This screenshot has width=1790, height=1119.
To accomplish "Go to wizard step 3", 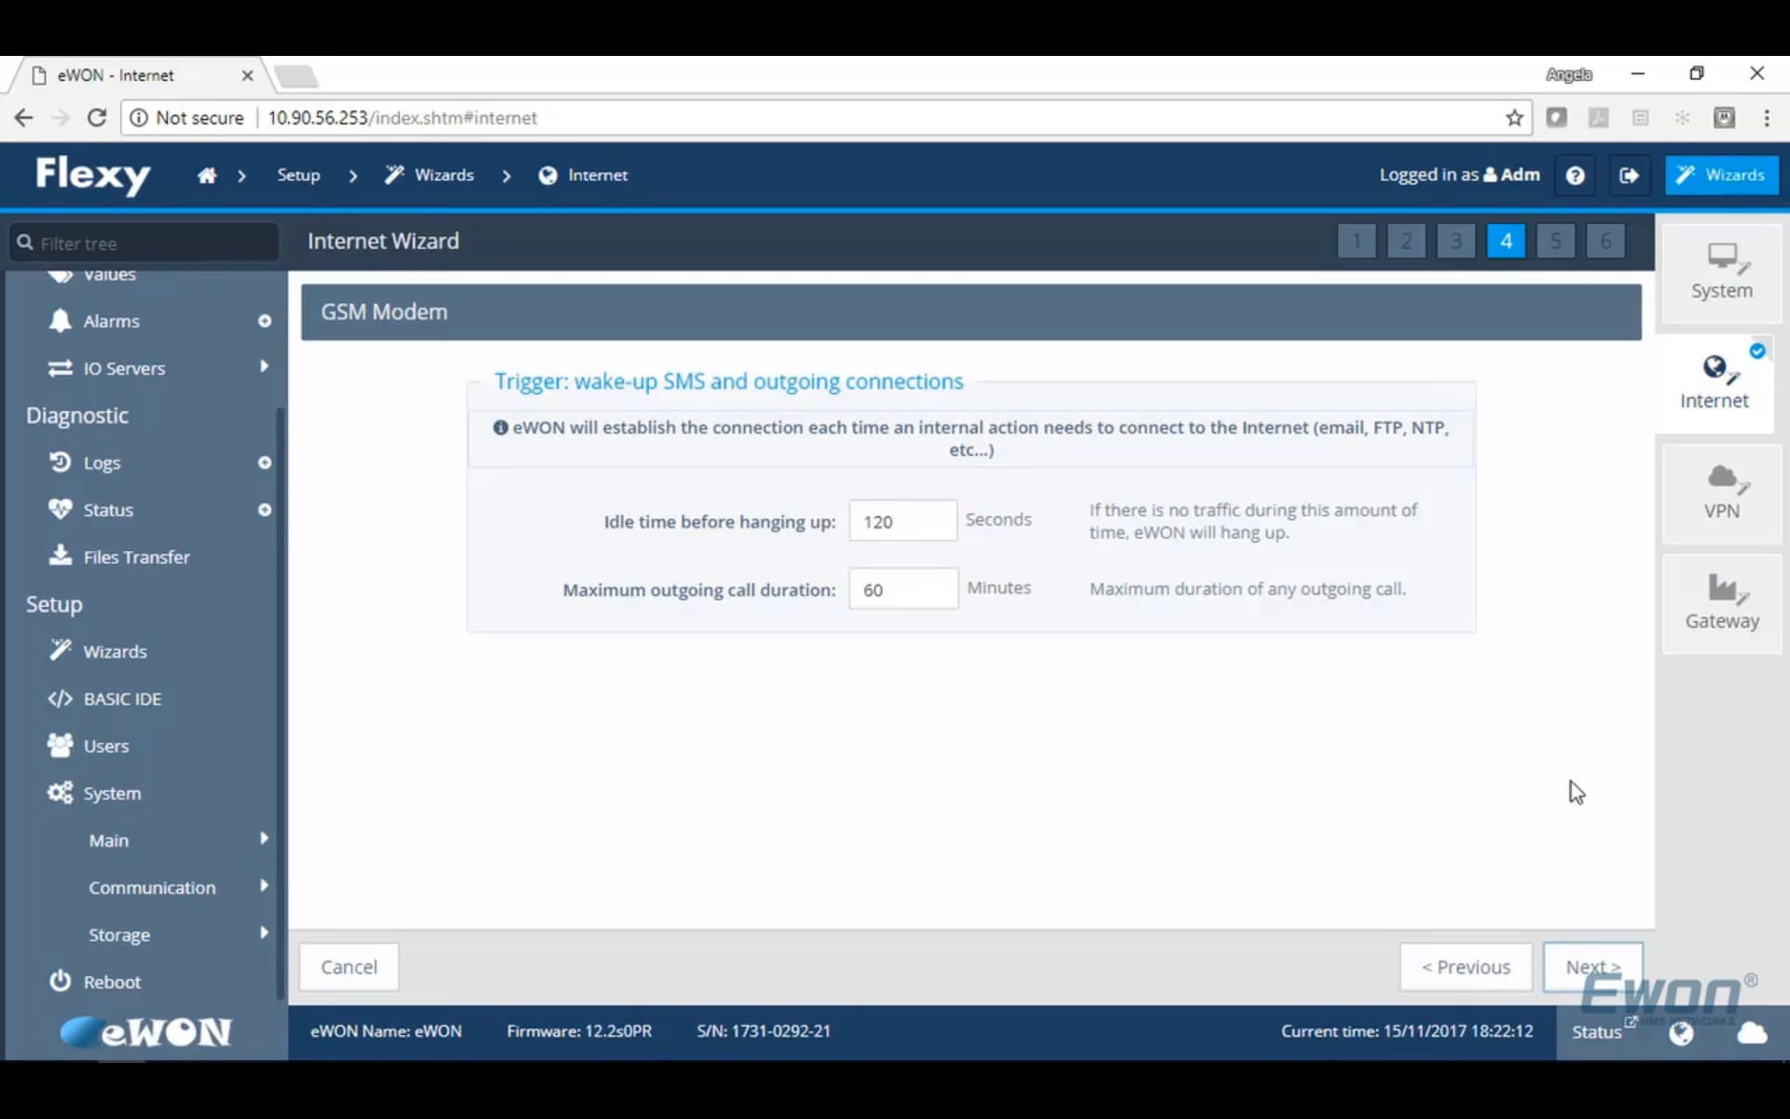I will (1456, 242).
